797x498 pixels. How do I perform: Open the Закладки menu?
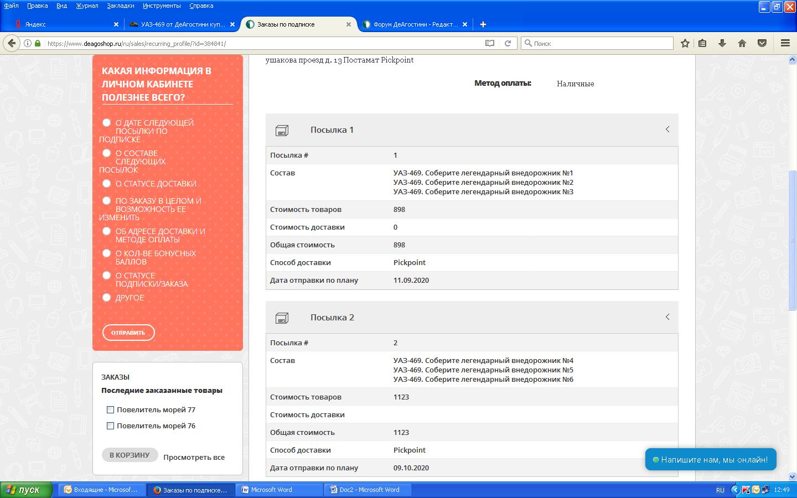pos(120,6)
